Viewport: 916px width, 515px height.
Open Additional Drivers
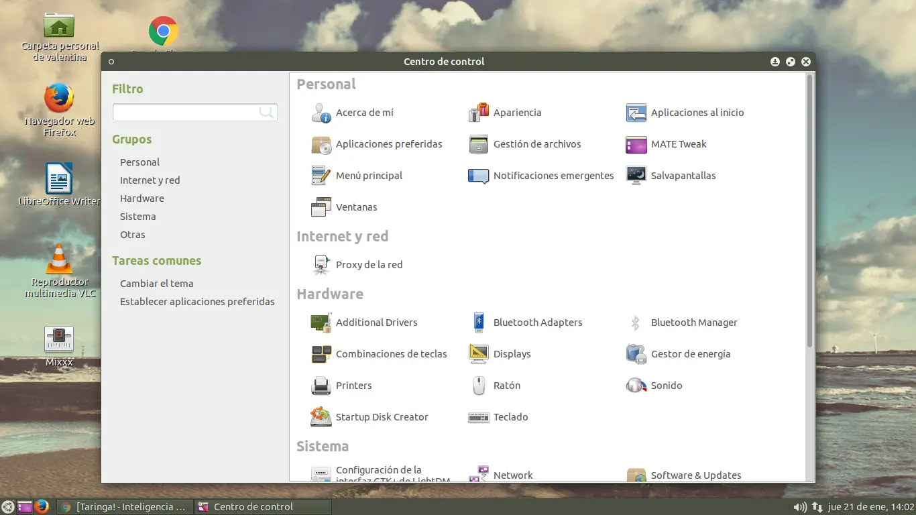(364, 323)
